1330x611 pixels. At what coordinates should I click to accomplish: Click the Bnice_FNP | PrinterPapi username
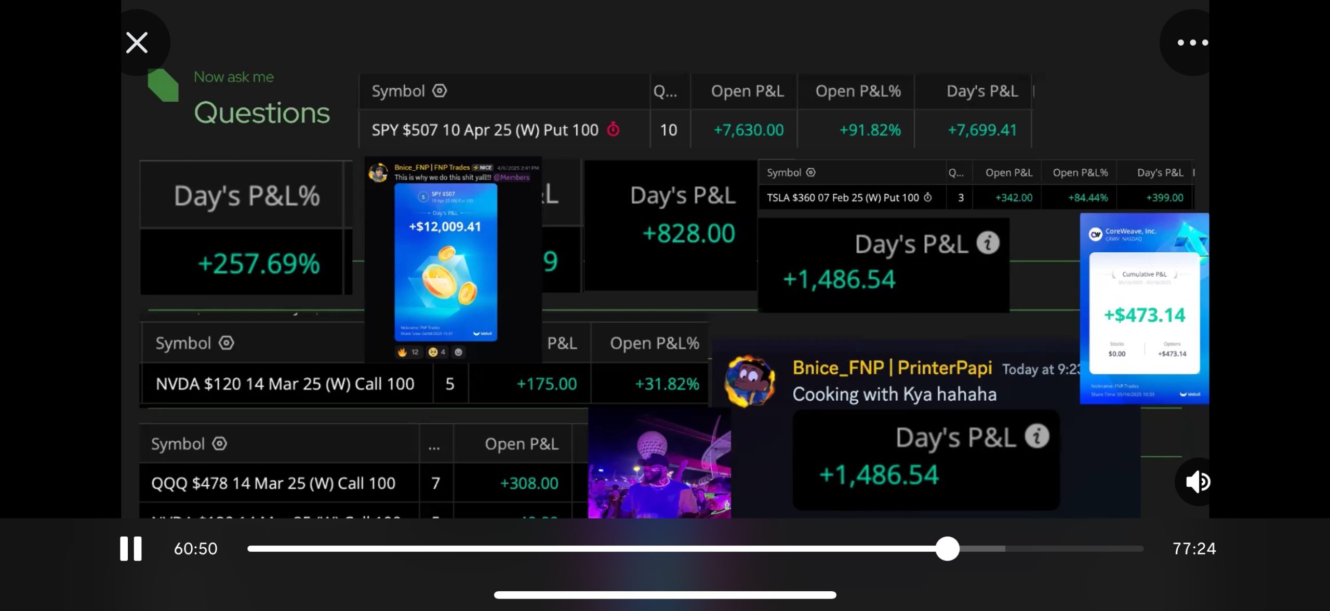click(x=892, y=368)
